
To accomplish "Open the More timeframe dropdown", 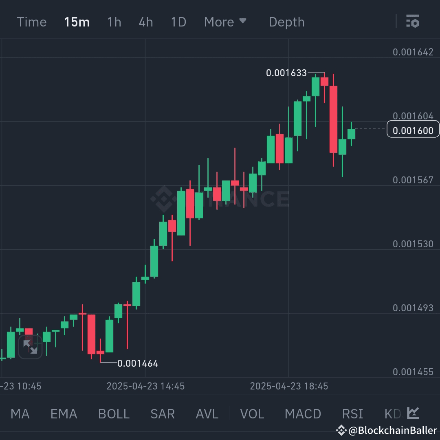I will click(x=225, y=22).
